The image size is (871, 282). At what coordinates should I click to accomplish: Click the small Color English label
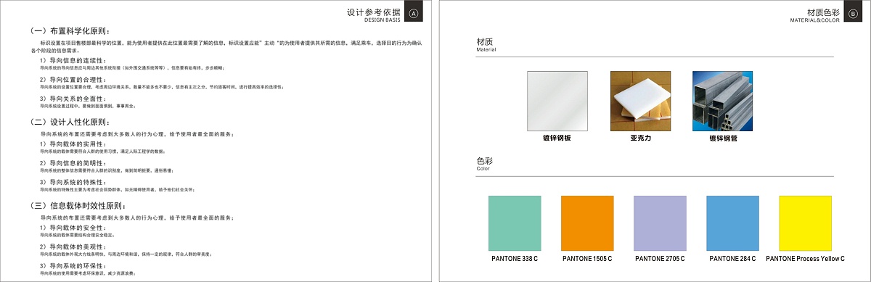point(483,169)
